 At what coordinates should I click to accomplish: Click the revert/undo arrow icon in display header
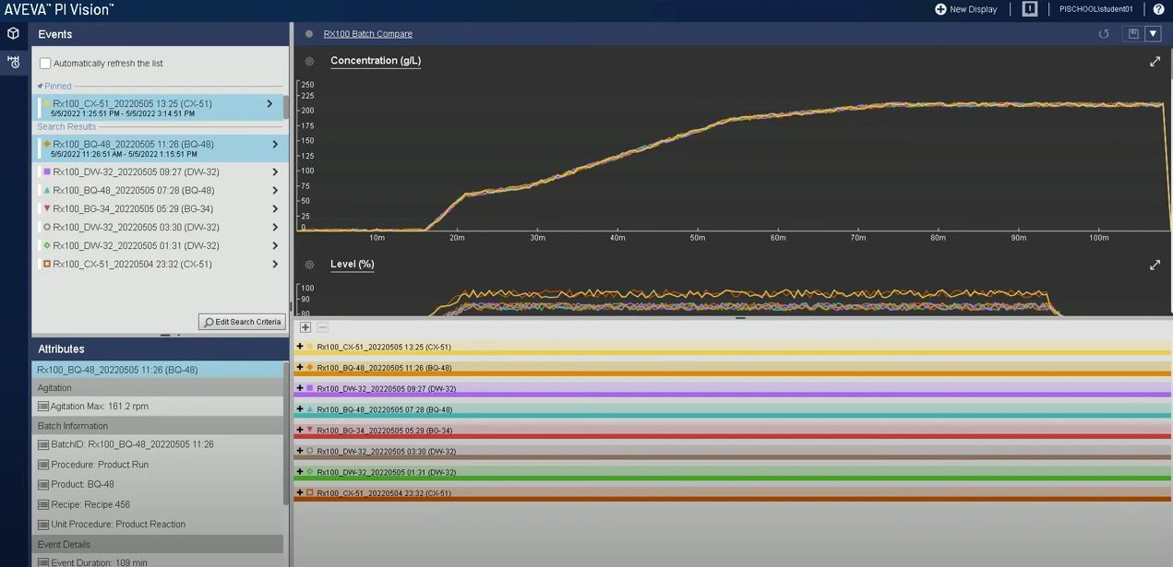click(1104, 34)
